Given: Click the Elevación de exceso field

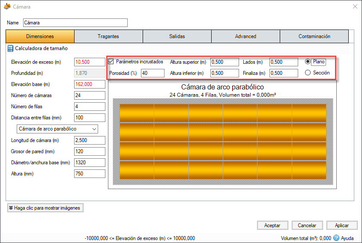Looking at the screenshot, I should 90,62.
